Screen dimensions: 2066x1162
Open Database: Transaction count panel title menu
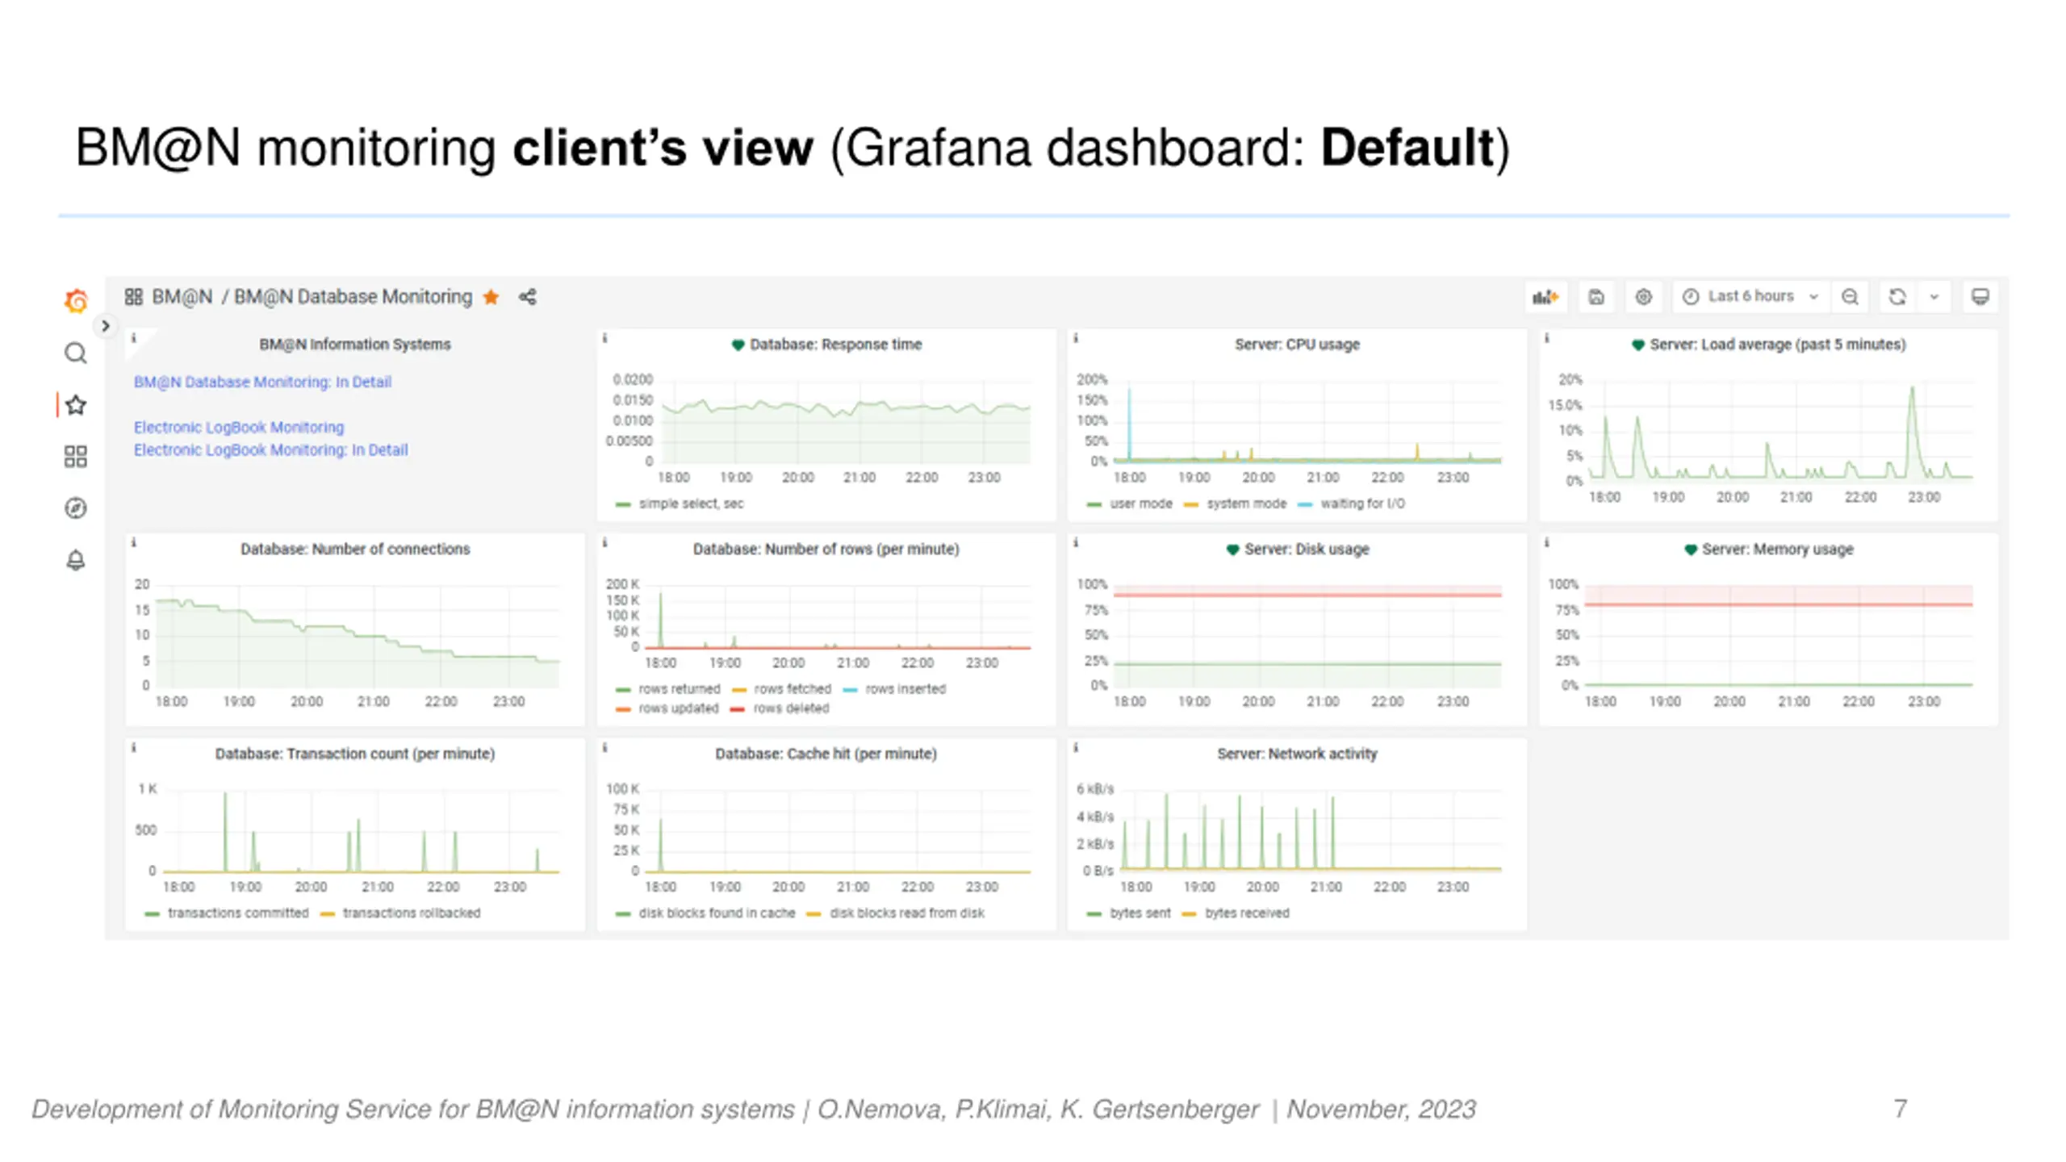pos(355,754)
